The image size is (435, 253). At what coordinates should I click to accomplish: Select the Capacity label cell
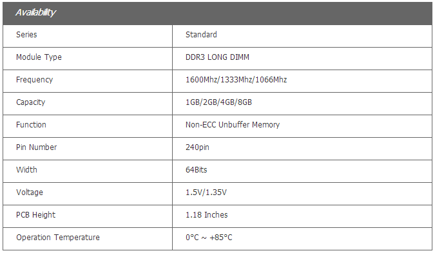pos(88,104)
